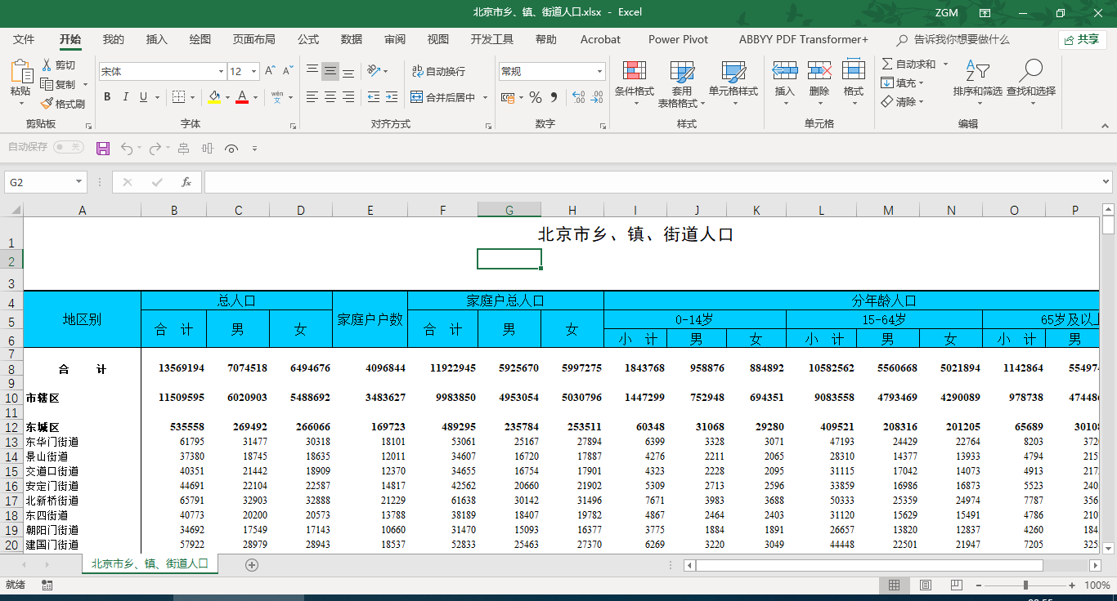The image size is (1117, 601).
Task: Click the New Sheet plus button
Action: [x=252, y=565]
